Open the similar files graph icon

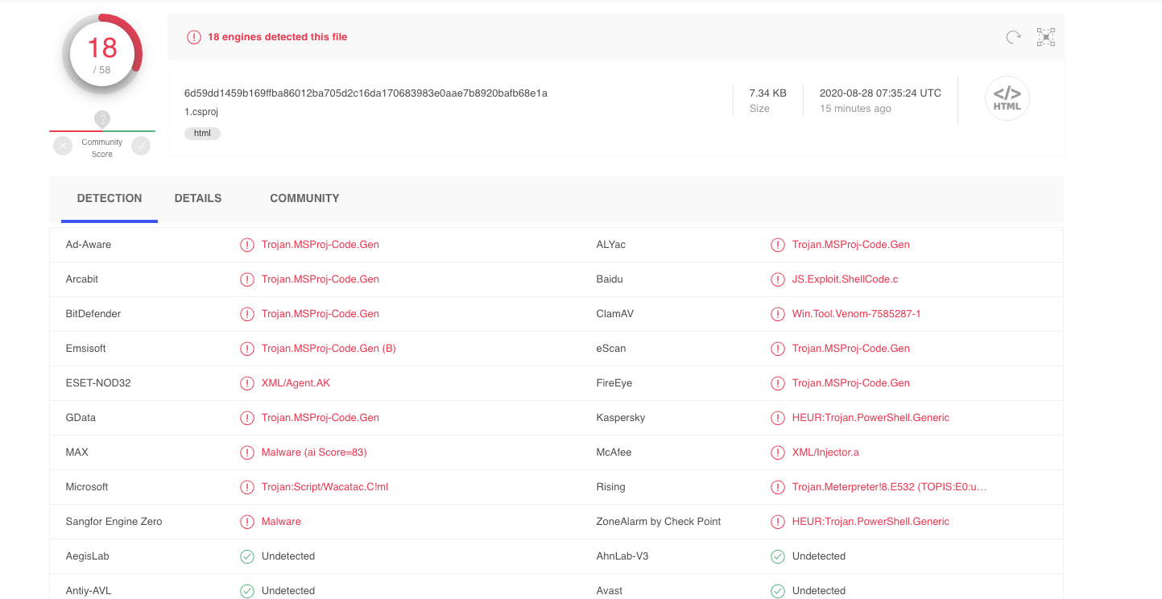coord(1046,36)
